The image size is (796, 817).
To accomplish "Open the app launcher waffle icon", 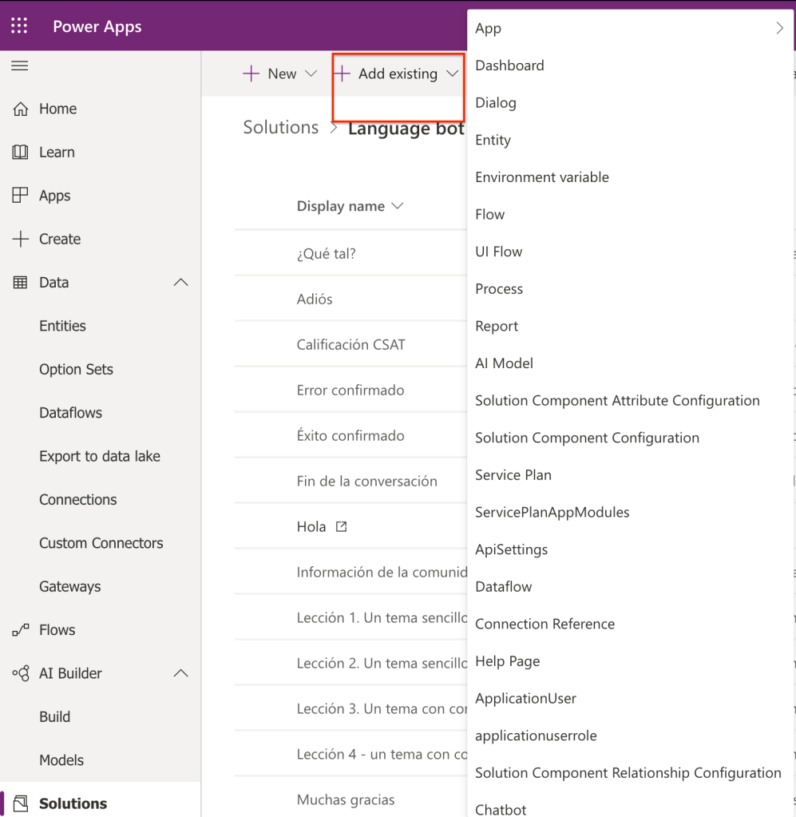I will click(19, 26).
